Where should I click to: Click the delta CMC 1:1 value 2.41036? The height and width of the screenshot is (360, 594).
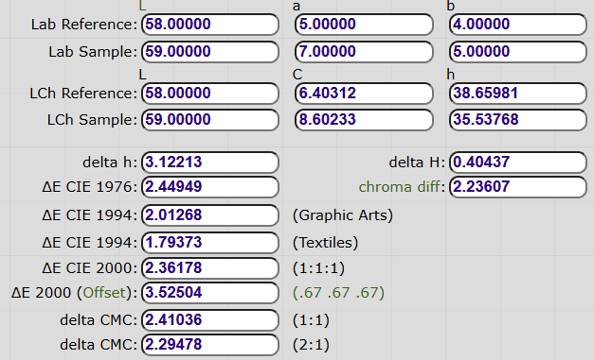[210, 320]
